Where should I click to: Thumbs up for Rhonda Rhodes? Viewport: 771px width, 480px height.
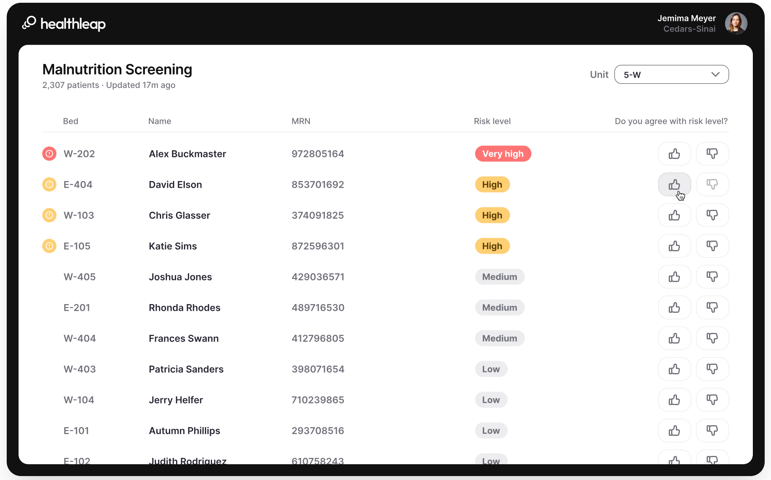coord(674,307)
